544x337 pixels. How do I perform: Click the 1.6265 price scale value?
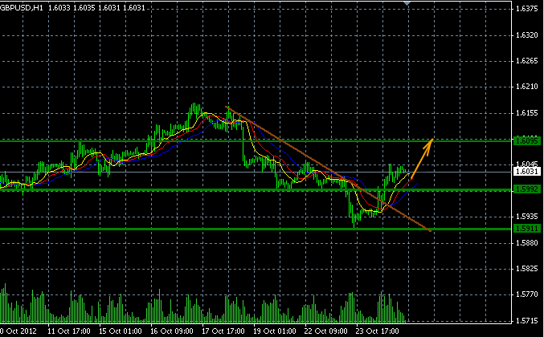coord(526,61)
